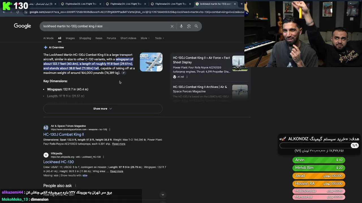Open HC-130J Combat King II Fact Sheet link
Viewport: 362px width, 203px height.
click(201, 60)
